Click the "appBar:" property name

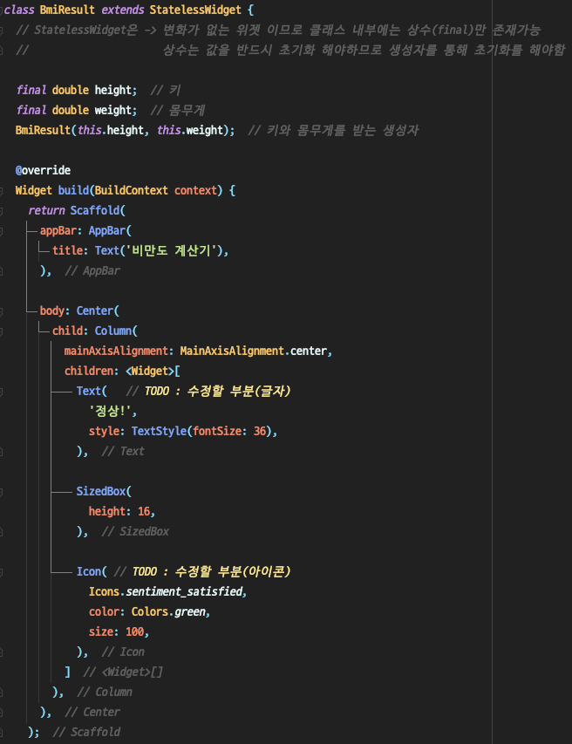click(61, 230)
